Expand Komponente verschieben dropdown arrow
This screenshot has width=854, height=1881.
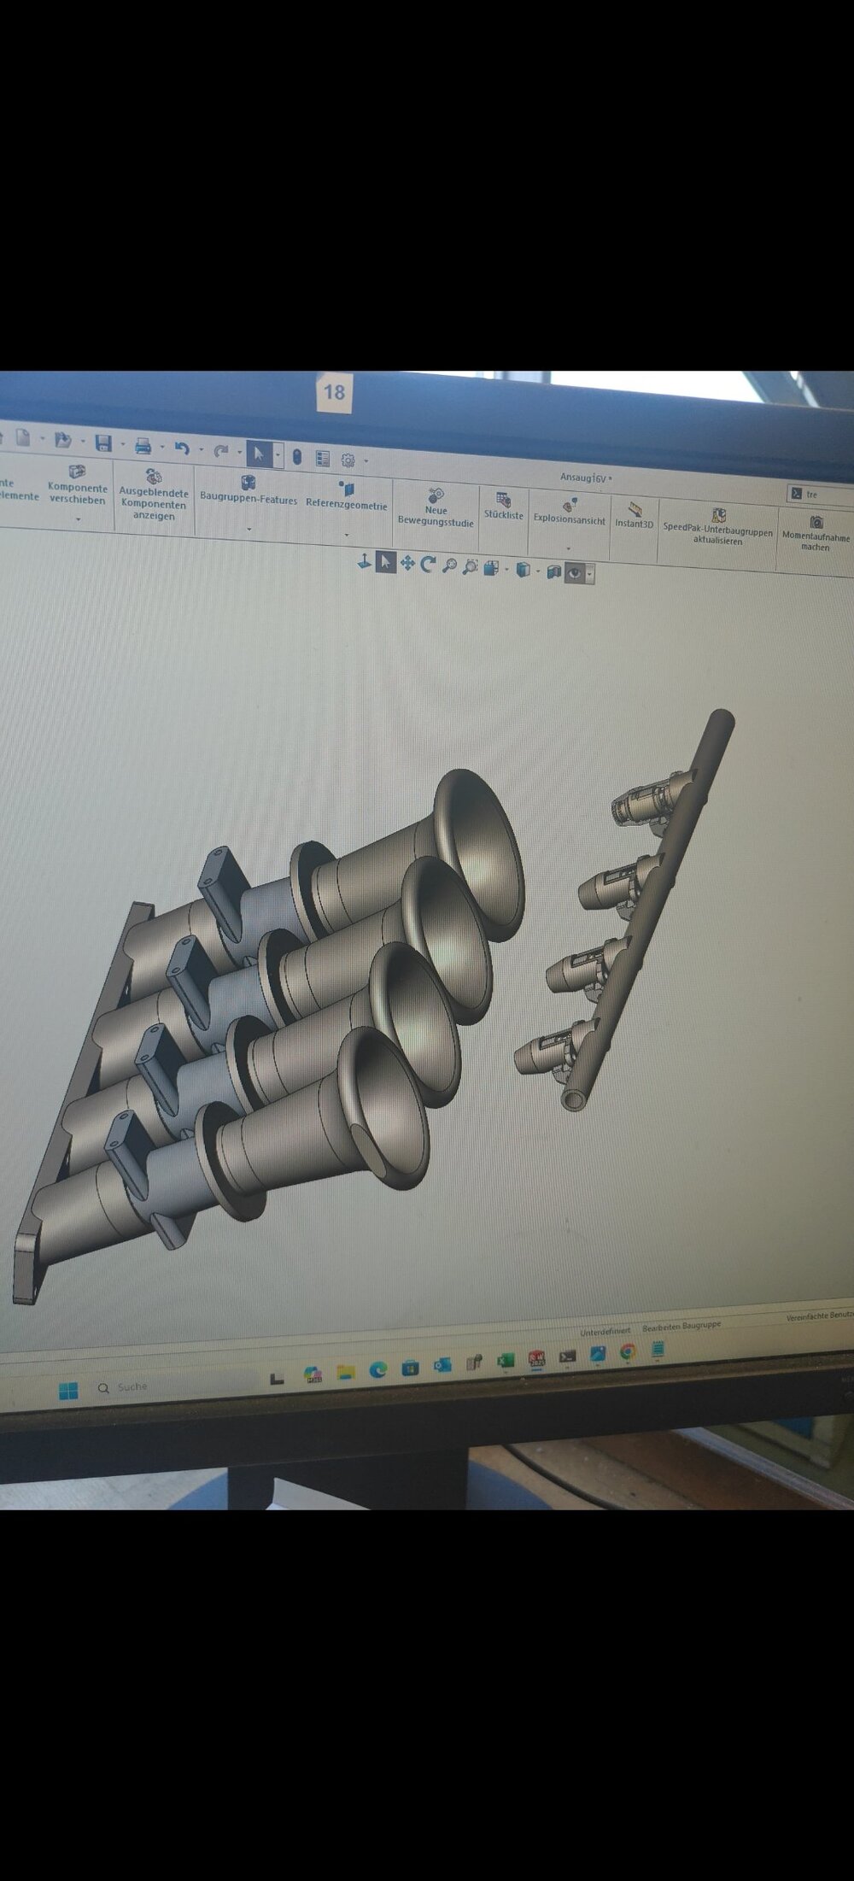pyautogui.click(x=78, y=519)
